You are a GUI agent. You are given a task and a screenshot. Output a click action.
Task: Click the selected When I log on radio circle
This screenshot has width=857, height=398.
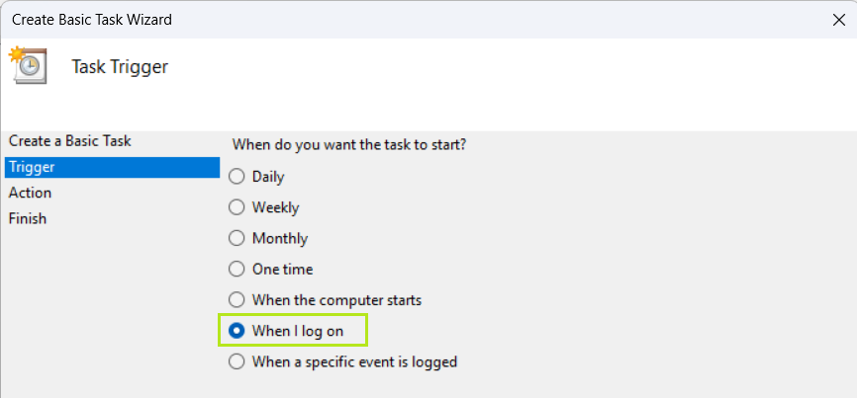237,331
